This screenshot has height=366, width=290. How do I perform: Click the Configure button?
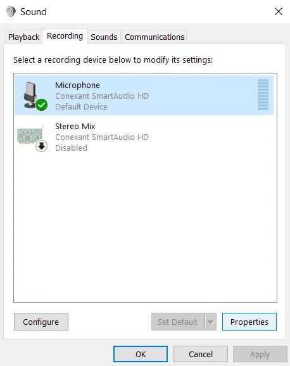pos(41,322)
